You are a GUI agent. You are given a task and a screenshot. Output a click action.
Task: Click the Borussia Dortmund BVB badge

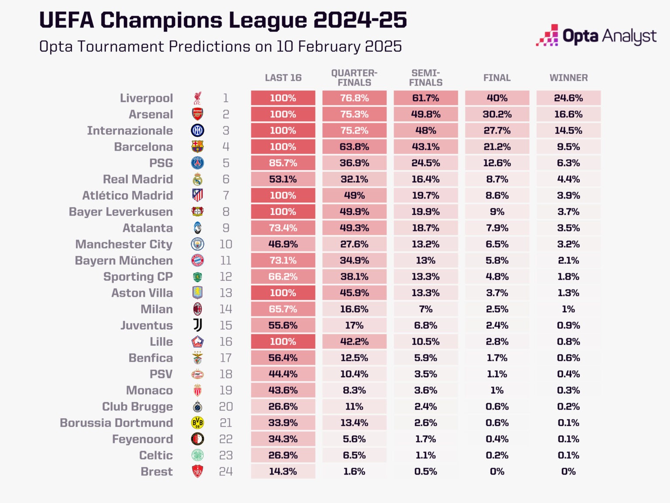[198, 423]
